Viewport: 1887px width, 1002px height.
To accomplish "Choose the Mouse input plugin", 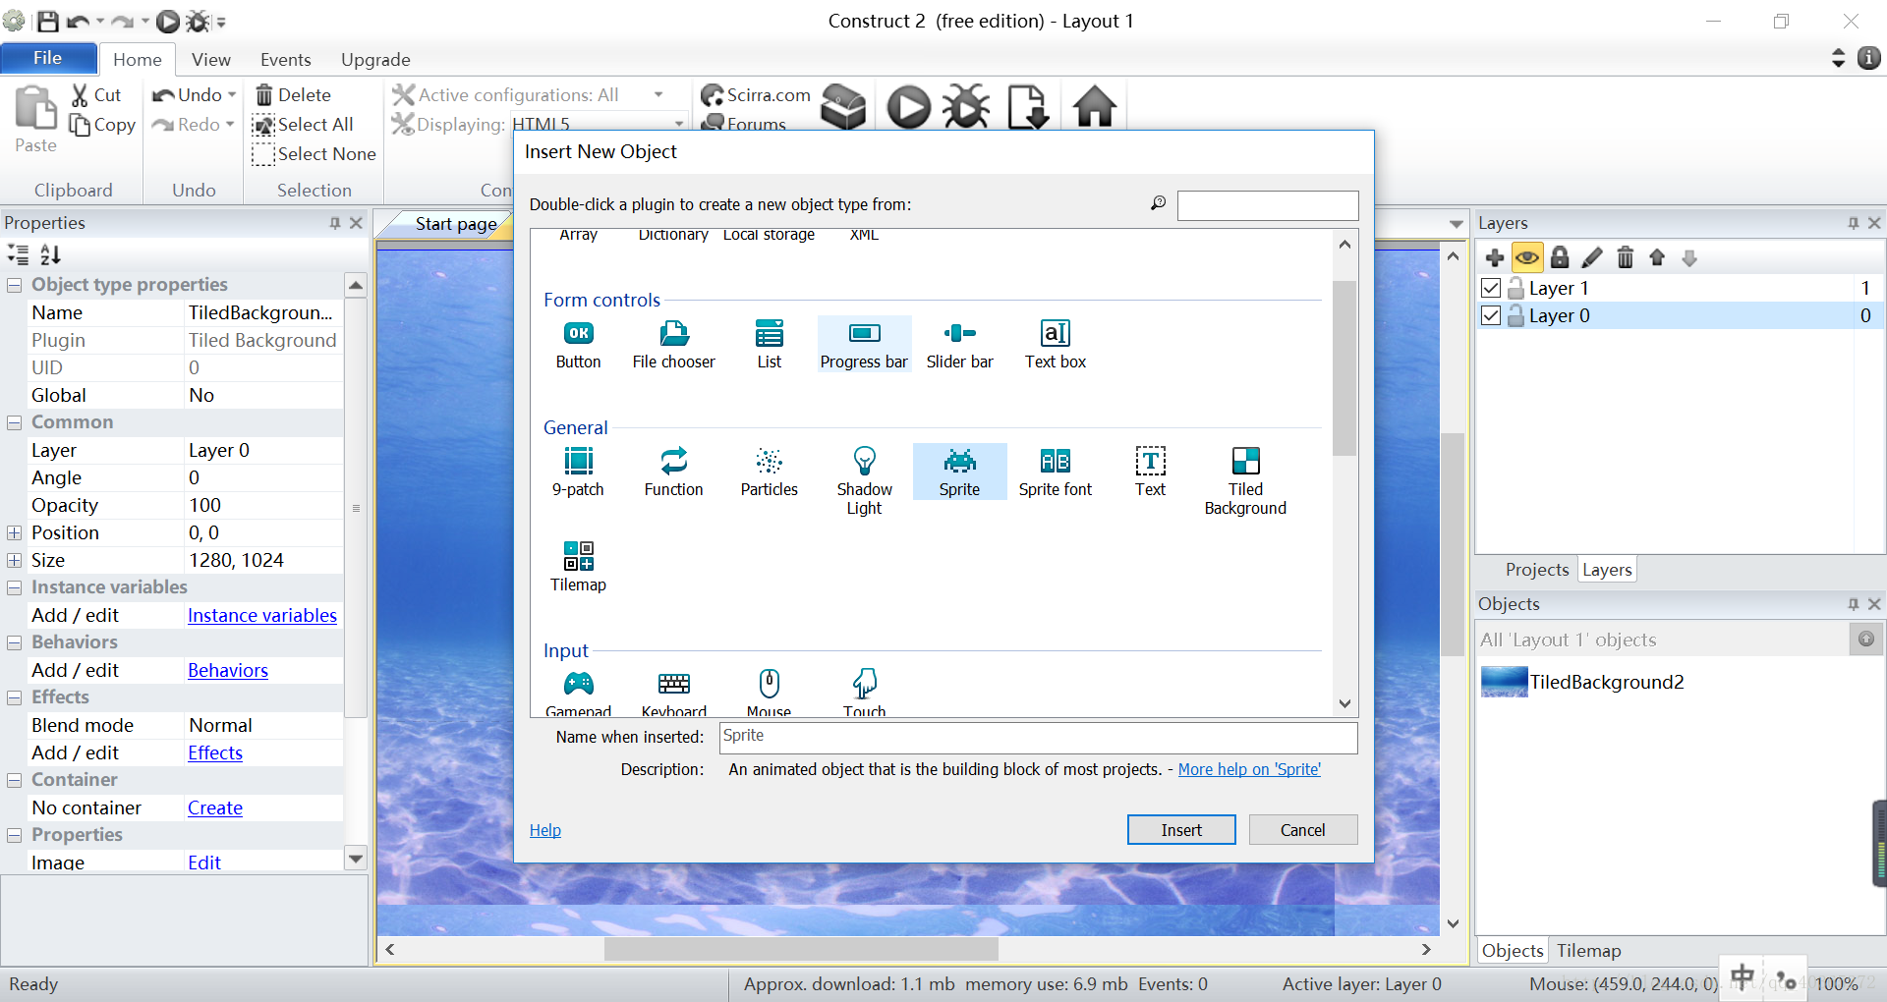I will (769, 694).
